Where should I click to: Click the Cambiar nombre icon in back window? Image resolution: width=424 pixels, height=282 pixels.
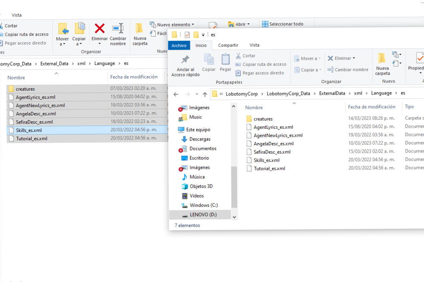click(x=118, y=28)
